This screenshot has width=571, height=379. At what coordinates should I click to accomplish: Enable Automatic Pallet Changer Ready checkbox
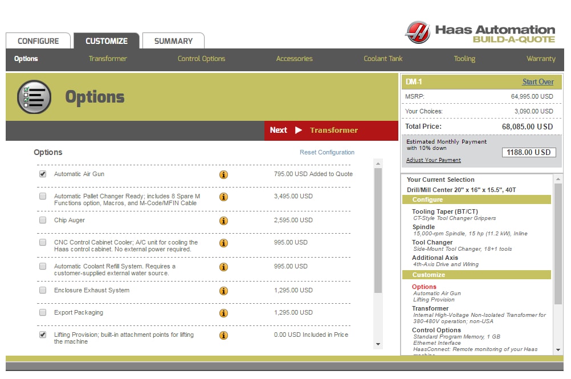[43, 196]
